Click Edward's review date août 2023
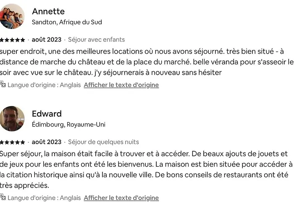The image size is (294, 210). [x=47, y=142]
